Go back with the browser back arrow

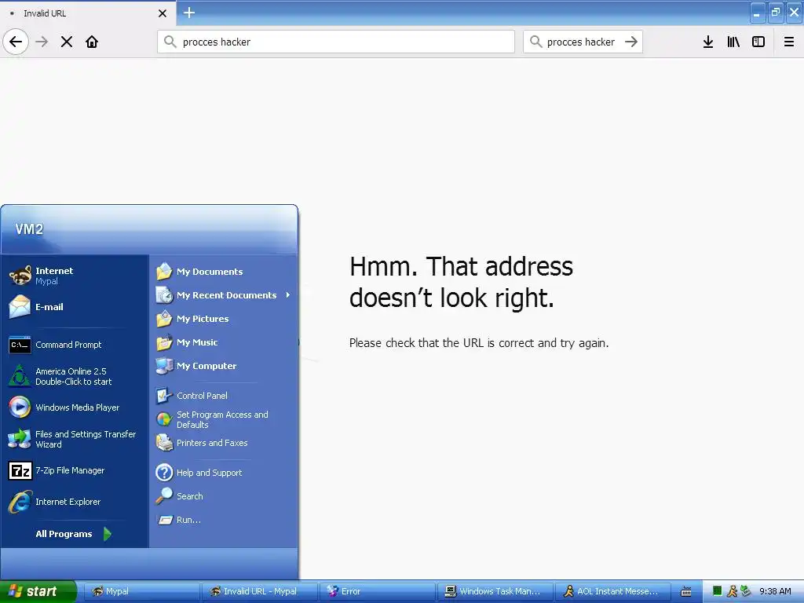(16, 42)
